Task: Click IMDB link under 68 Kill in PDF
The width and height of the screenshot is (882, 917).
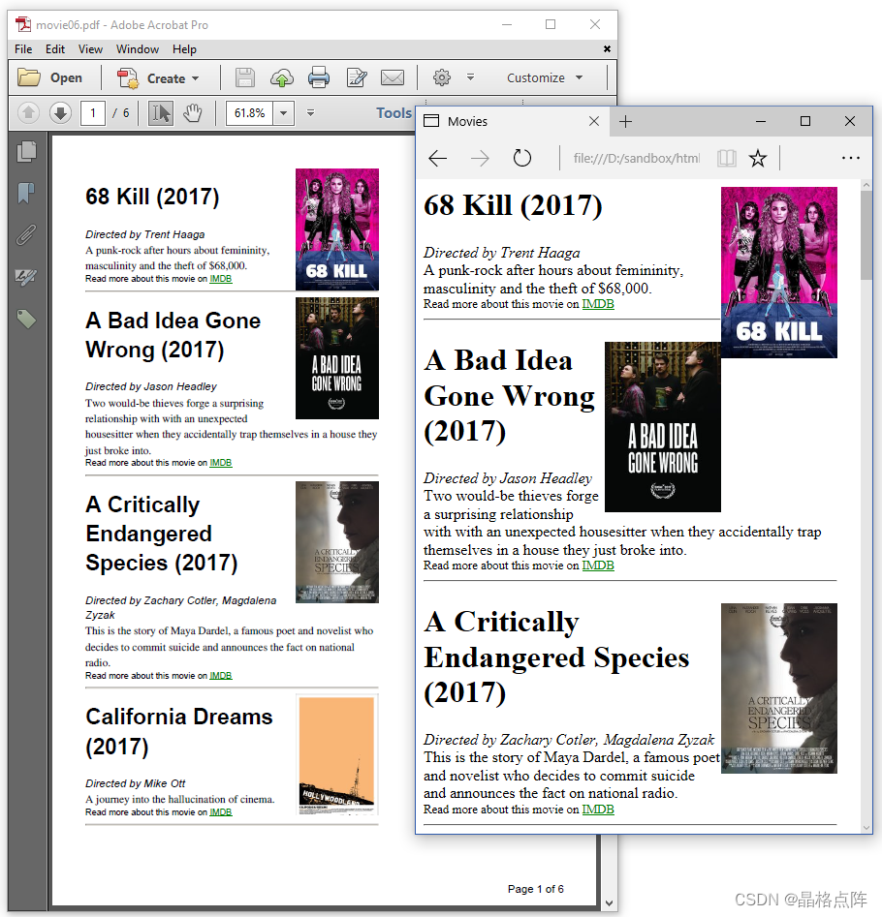Action: pos(221,279)
